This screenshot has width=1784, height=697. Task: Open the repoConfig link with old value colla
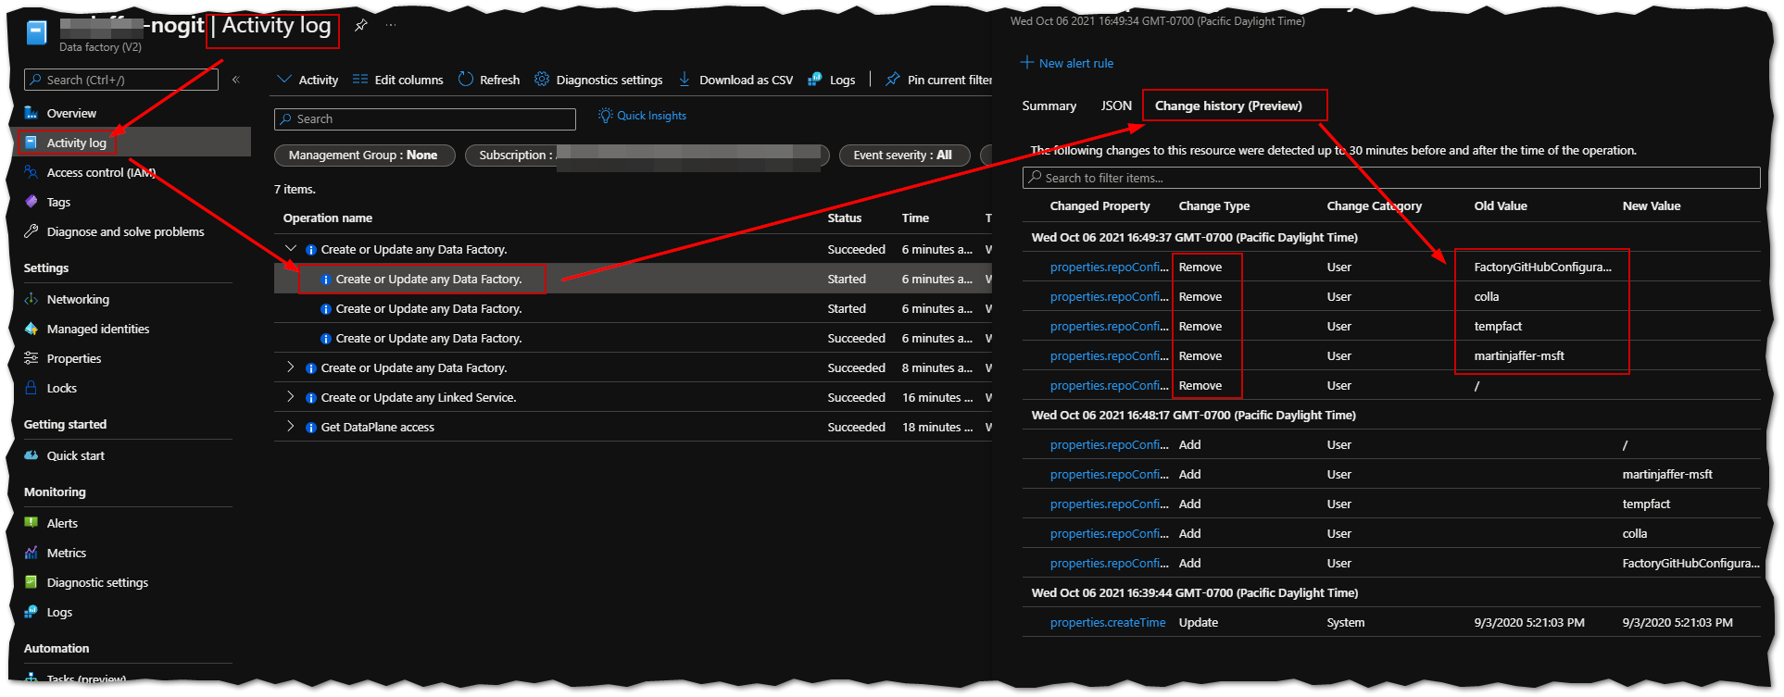[1110, 296]
